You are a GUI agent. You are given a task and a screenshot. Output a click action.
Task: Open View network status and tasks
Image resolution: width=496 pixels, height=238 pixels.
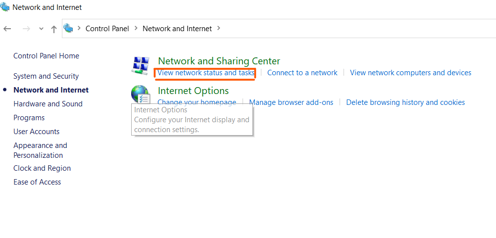tap(205, 73)
